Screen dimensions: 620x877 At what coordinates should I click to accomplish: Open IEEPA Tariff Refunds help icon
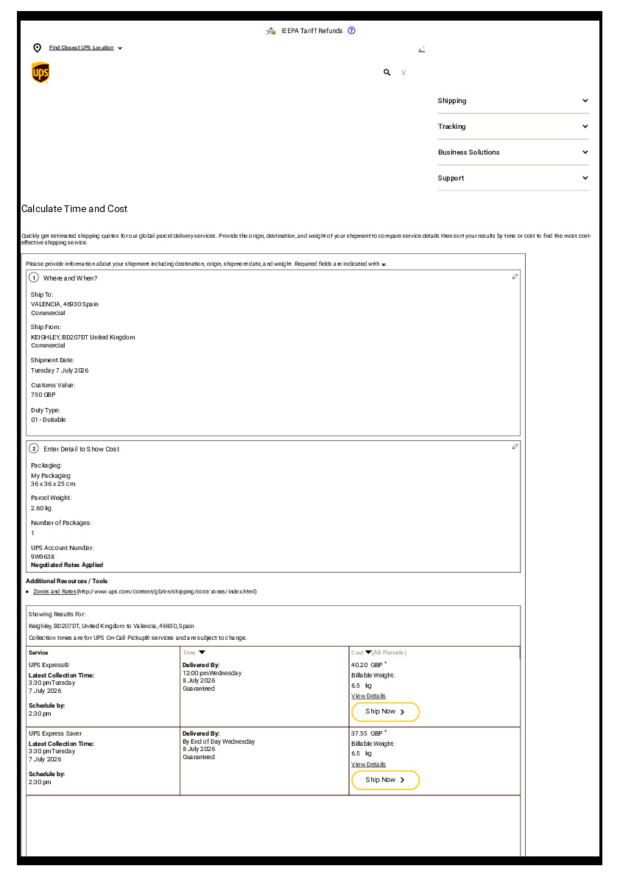(351, 31)
